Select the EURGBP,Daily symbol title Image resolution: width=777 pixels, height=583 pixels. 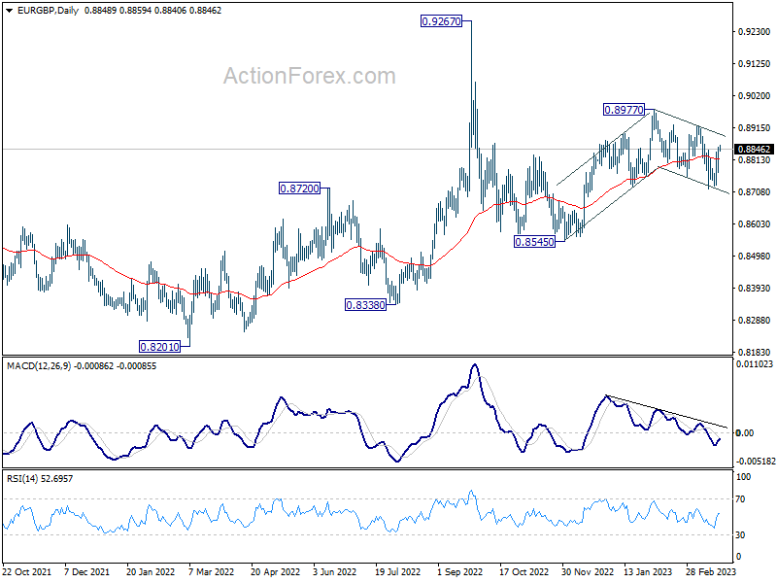48,11
